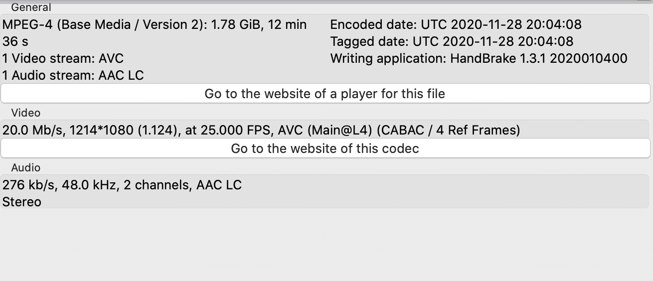
Task: Select the Writing application HandBrake line
Action: point(479,58)
